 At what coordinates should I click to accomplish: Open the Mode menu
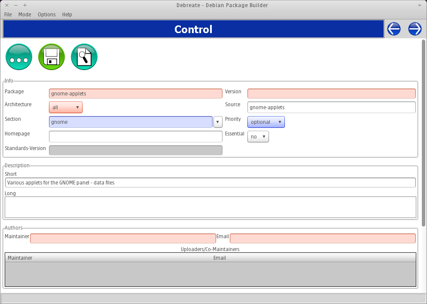tap(25, 15)
